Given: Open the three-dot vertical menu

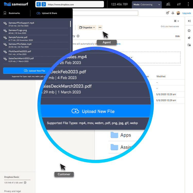Looking at the screenshot, I should tap(188, 4).
